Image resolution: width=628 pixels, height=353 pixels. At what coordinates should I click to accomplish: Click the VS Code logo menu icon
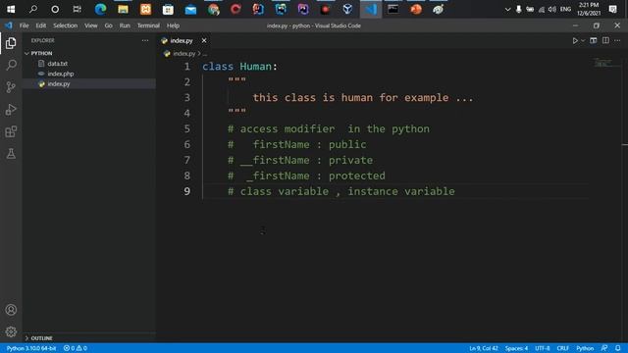[x=9, y=25]
